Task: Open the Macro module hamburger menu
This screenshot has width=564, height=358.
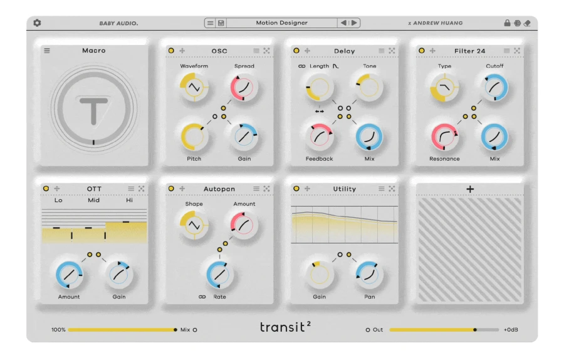Action: (47, 51)
